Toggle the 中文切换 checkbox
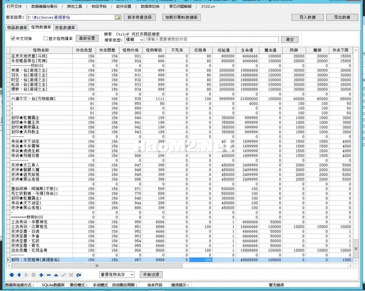Viewport: 365px width, 291px height. point(13,38)
